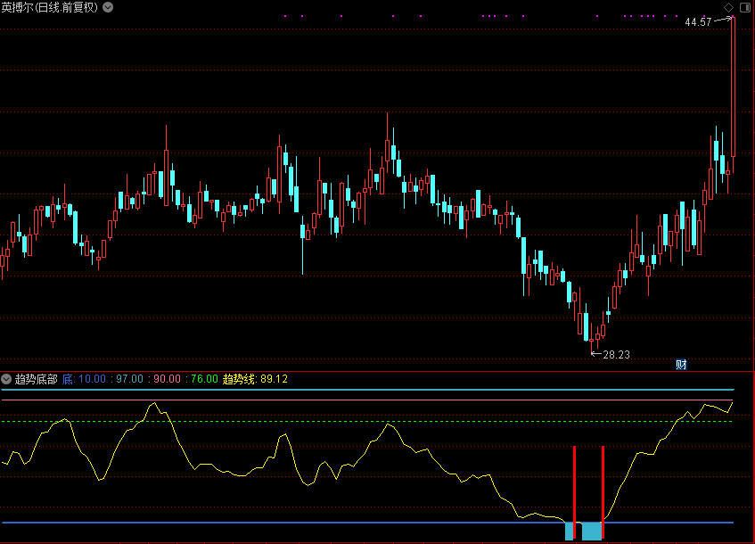Select the 28.23 low price label
The height and width of the screenshot is (544, 755).
(x=616, y=355)
